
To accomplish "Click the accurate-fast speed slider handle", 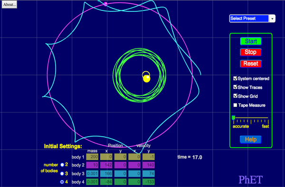I will 234,118.
